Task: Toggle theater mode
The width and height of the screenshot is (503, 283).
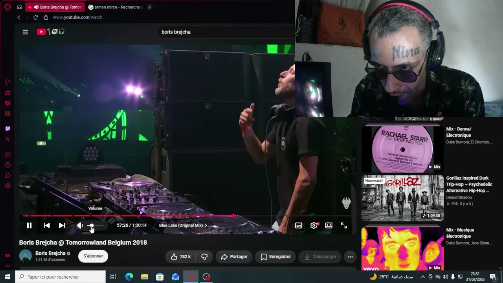Action: pos(329,225)
